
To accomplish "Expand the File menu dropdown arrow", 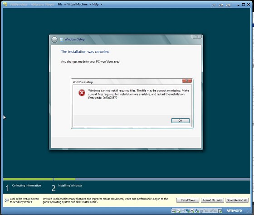I will [x=65, y=5].
